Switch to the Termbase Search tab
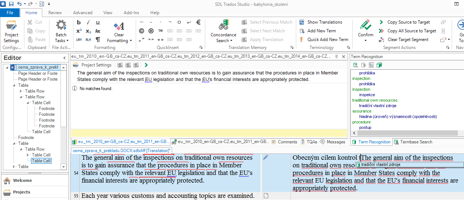Image resolution: width=464 pixels, height=200 pixels. [x=413, y=142]
